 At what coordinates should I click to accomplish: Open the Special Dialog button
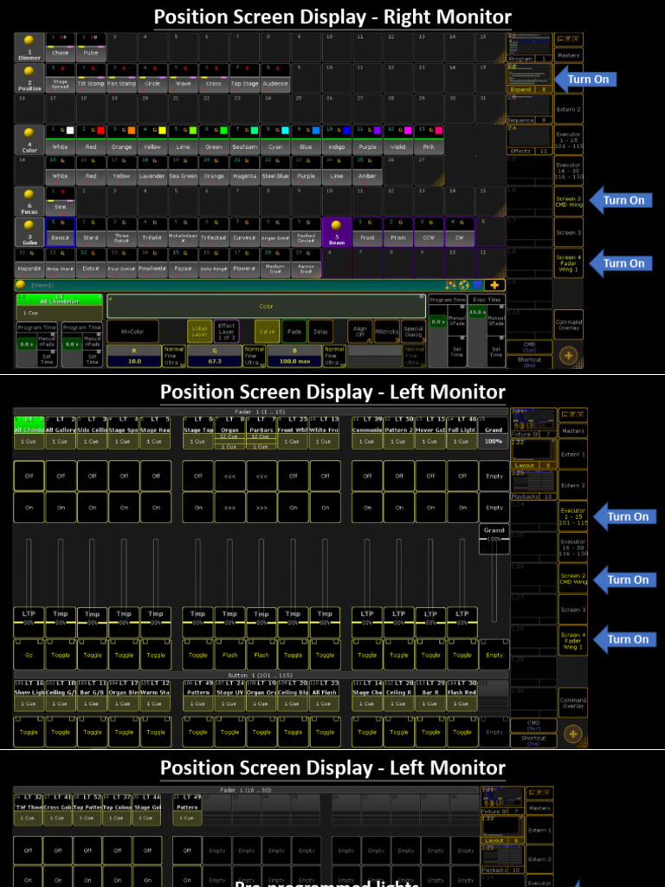pyautogui.click(x=413, y=331)
